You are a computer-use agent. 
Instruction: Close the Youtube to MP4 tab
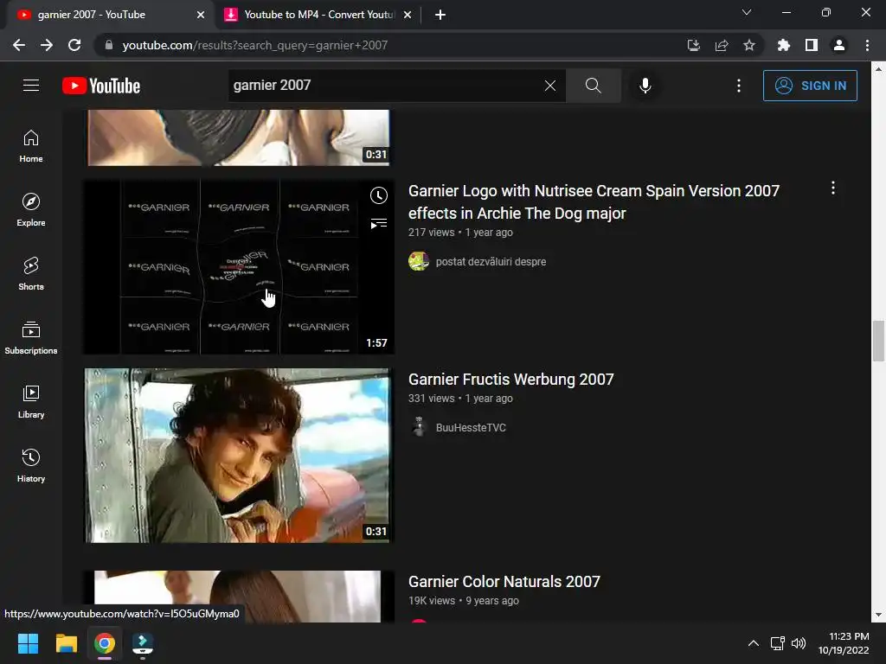408,15
